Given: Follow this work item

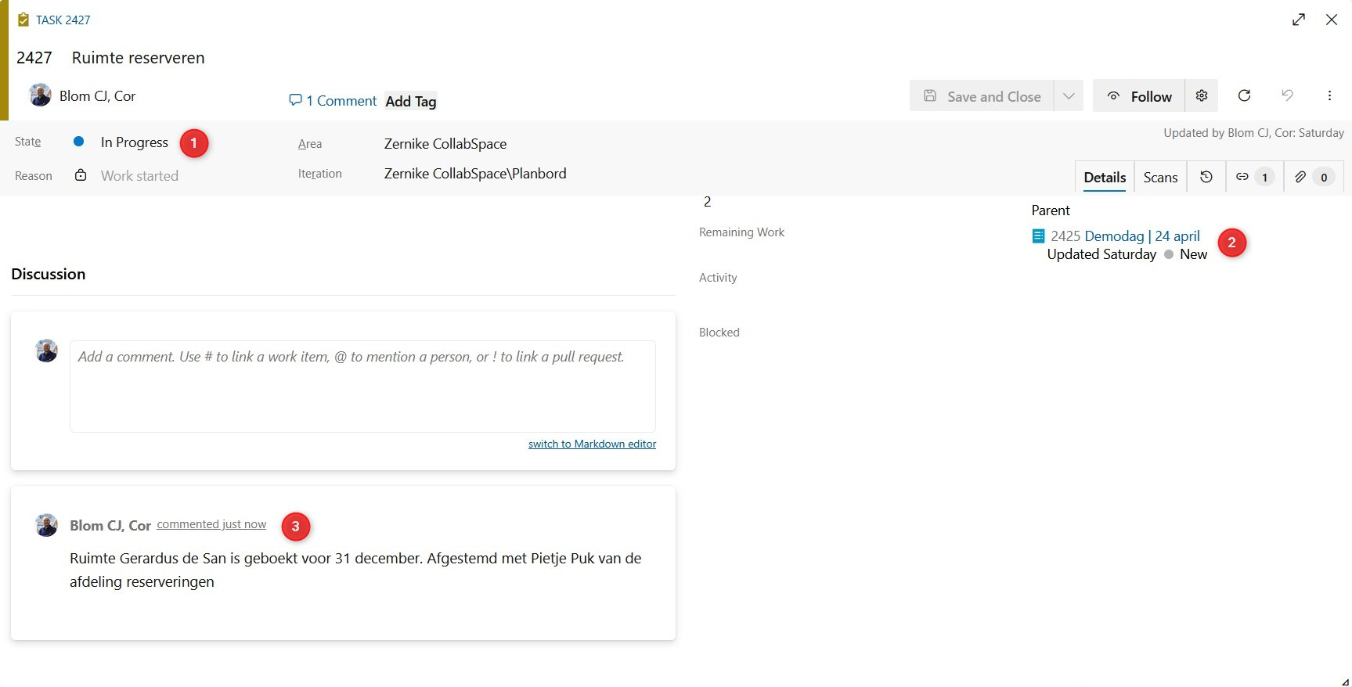Looking at the screenshot, I should (1139, 96).
